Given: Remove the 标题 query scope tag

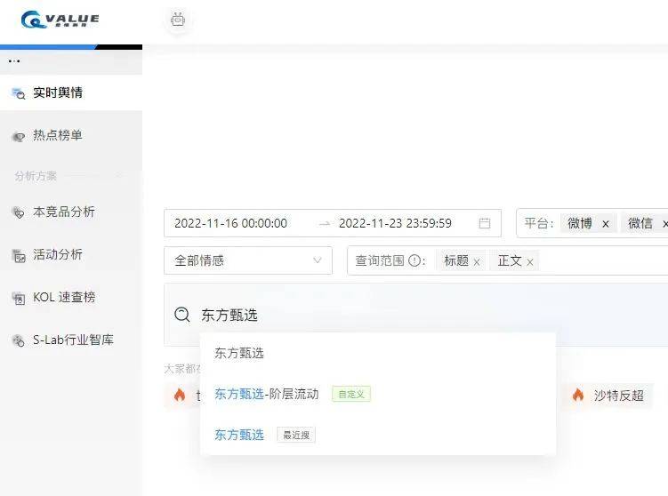Looking at the screenshot, I should click(x=477, y=262).
